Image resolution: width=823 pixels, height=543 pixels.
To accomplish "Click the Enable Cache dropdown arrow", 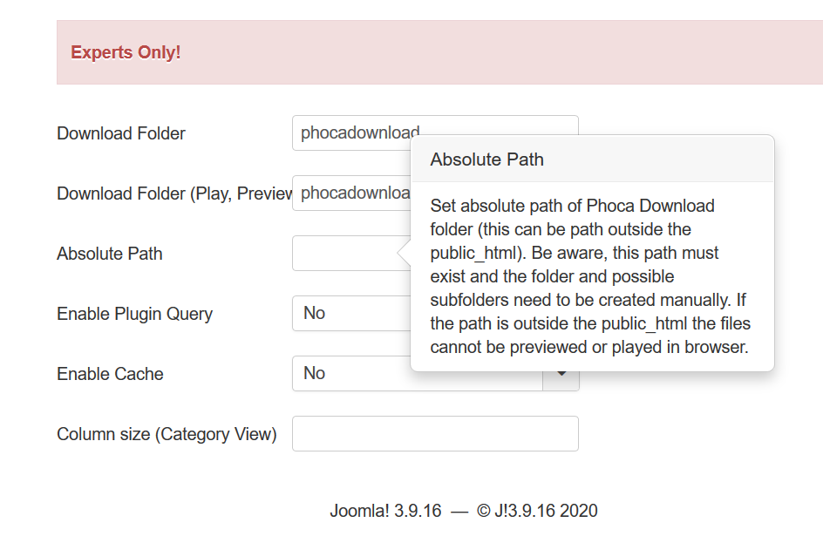I will [x=562, y=375].
